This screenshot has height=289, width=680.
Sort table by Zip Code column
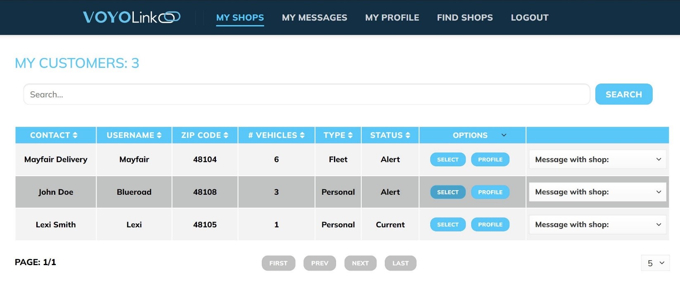point(204,135)
